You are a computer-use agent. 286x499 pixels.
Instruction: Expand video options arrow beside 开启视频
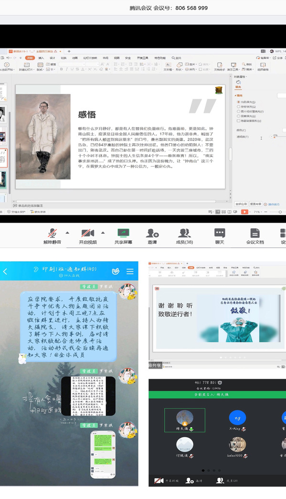pyautogui.click(x=103, y=233)
